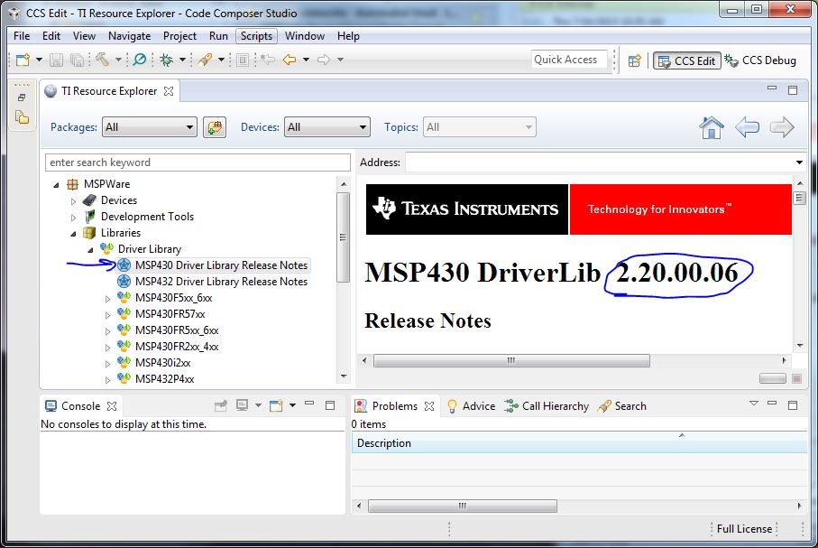
Task: Click the release notes horizontal scrollbar
Action: pyautogui.click(x=511, y=360)
